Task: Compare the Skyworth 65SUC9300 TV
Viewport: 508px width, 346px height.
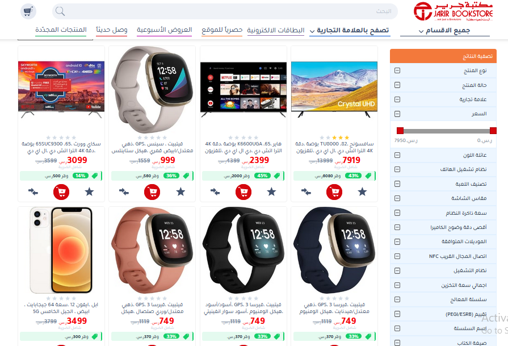Action: [33, 191]
